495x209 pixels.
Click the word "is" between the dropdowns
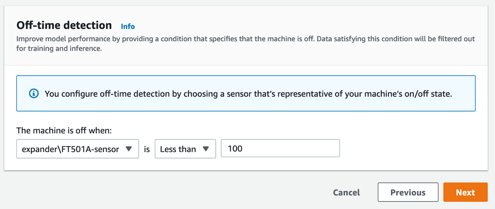pyautogui.click(x=147, y=149)
